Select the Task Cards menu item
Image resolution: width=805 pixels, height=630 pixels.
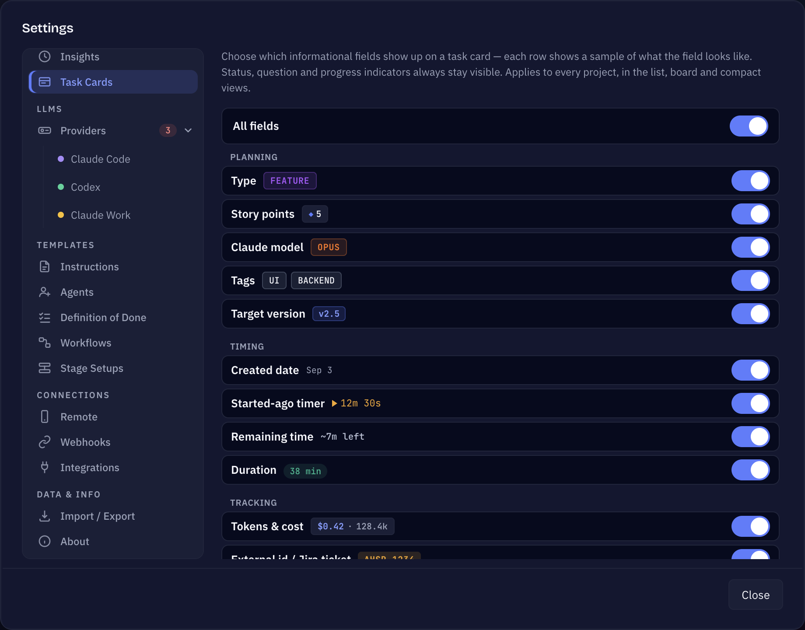[113, 82]
